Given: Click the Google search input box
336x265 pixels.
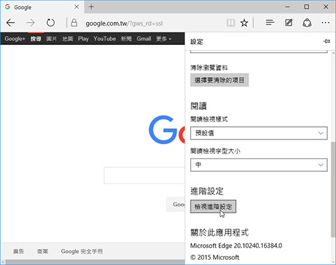Looking at the screenshot, I should coord(144,175).
